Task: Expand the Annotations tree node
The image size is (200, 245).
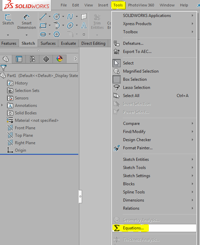Action: (x=2, y=105)
